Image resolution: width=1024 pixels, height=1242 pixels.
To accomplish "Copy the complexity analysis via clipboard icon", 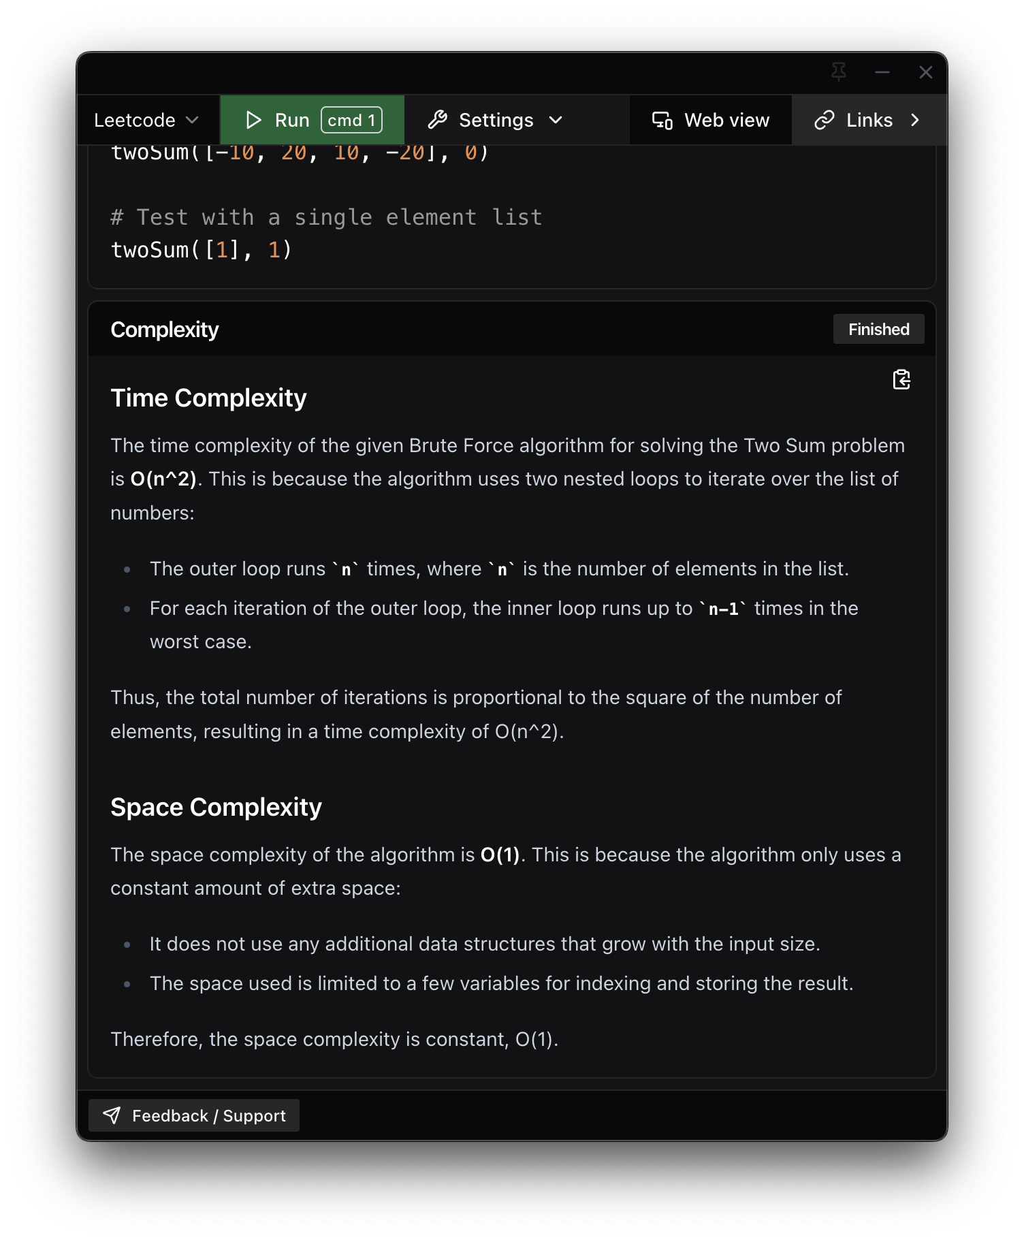I will [x=901, y=380].
